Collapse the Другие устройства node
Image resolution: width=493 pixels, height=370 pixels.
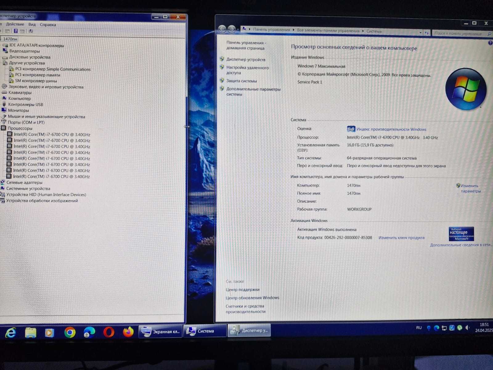point(27,63)
